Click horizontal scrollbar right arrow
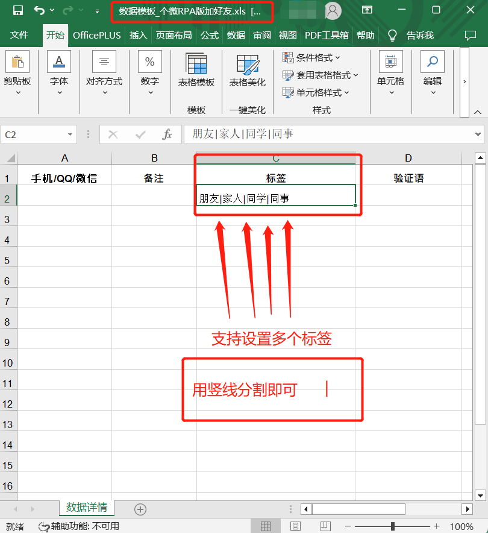This screenshot has width=488, height=533. pos(468,509)
